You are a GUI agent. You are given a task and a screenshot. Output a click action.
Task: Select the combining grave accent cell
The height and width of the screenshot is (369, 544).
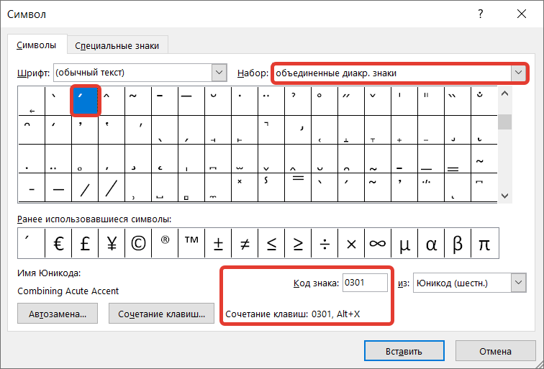58,101
